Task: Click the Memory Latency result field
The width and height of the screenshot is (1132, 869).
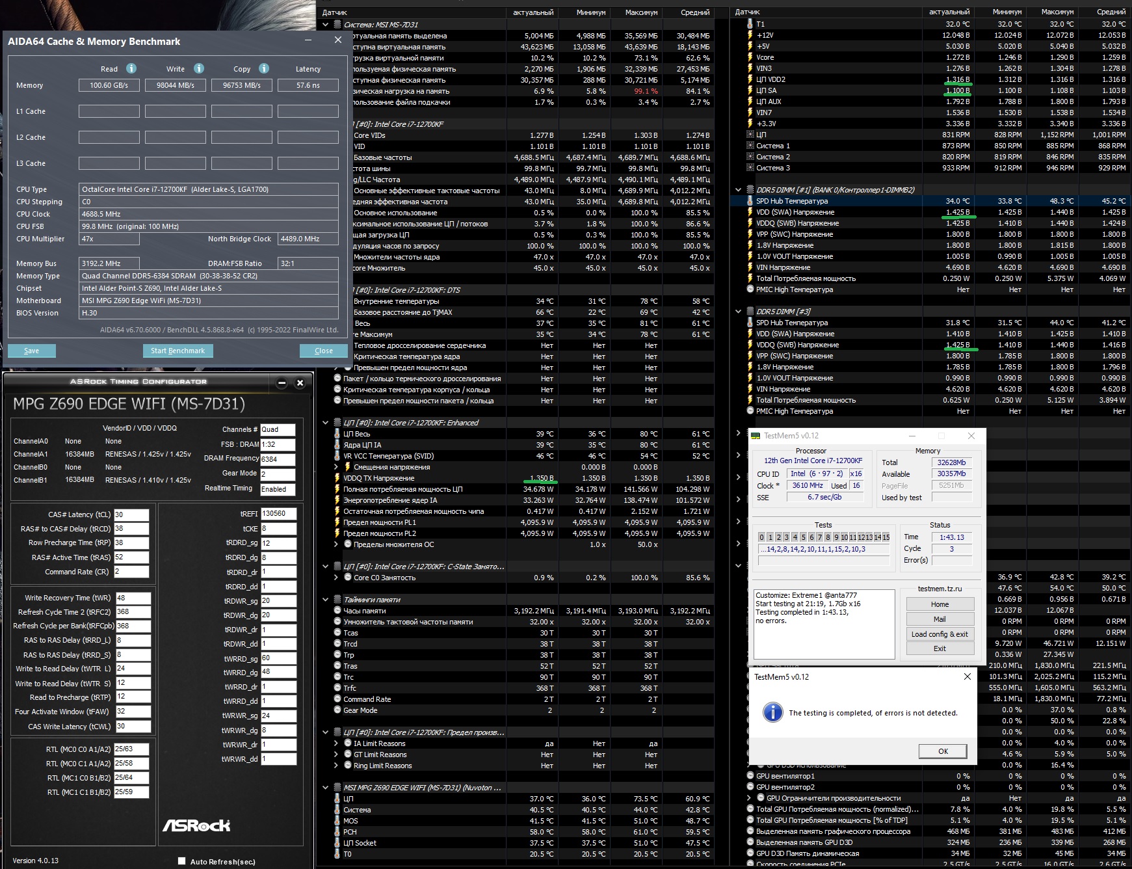Action: pos(308,85)
